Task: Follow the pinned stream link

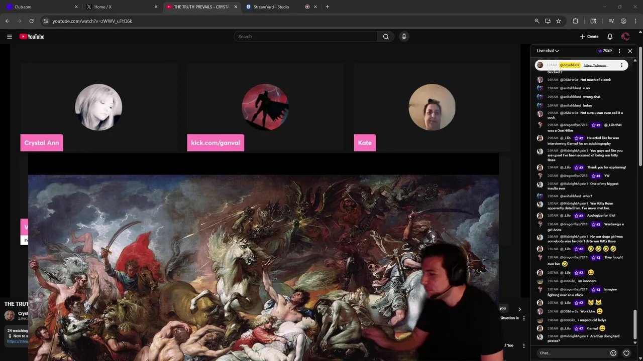Action: click(596, 65)
